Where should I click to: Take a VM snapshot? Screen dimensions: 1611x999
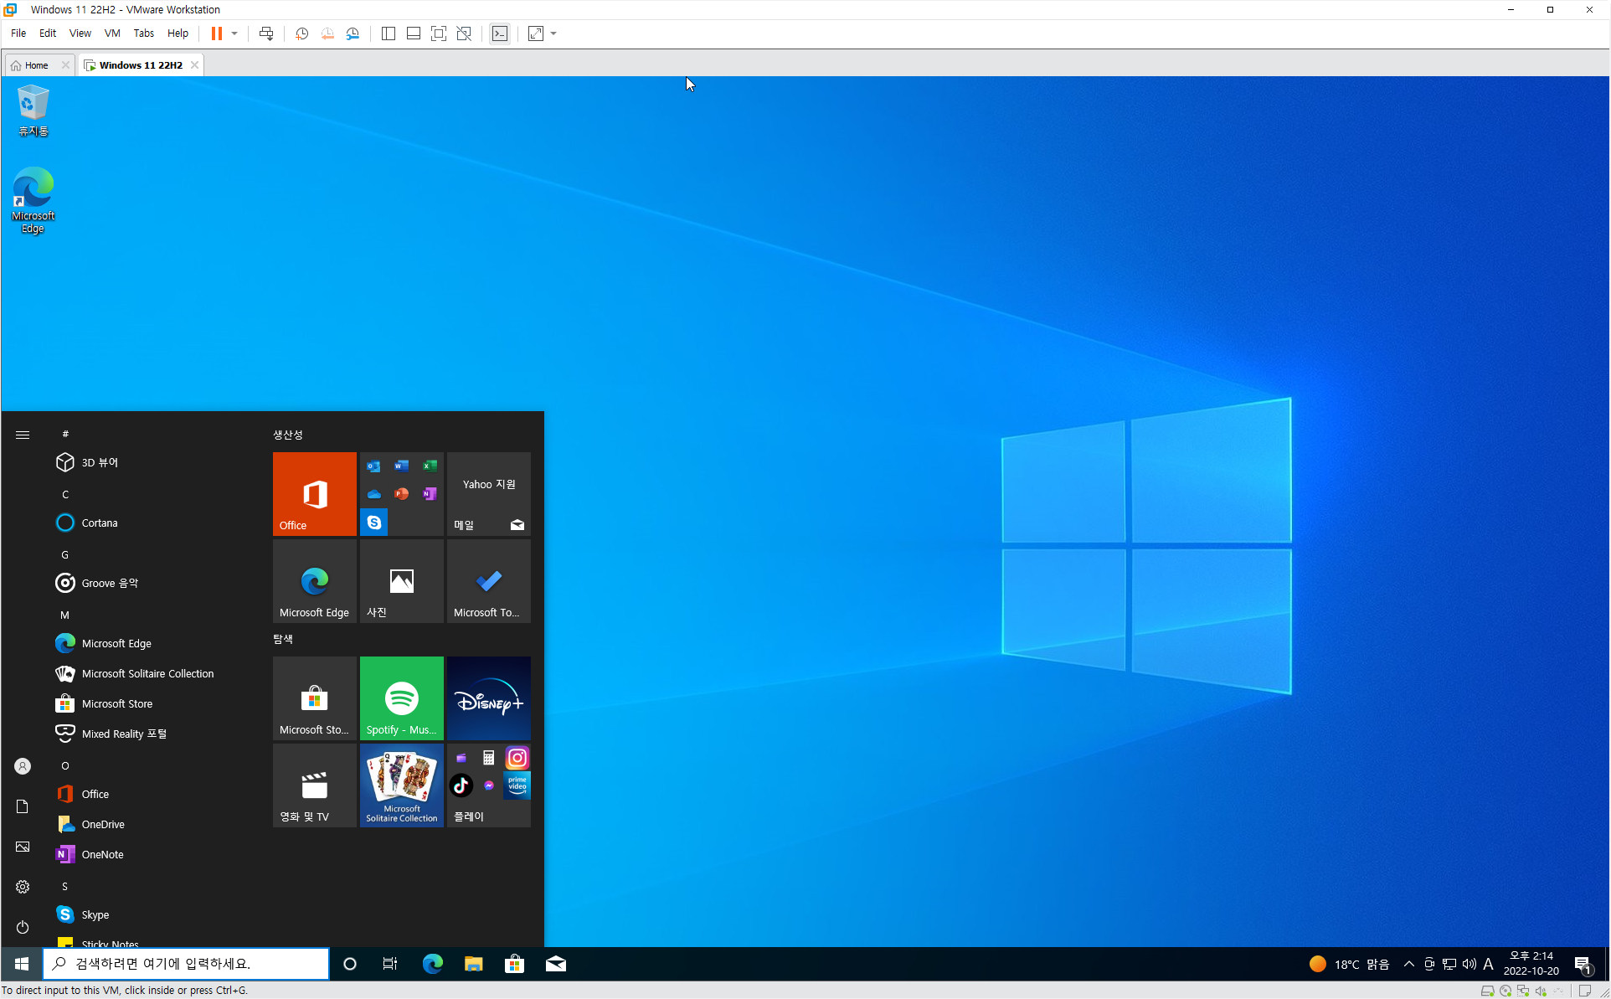(x=301, y=33)
